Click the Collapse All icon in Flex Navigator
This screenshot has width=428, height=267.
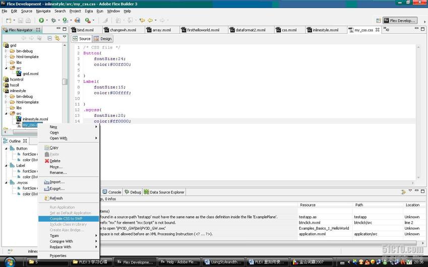(x=49, y=38)
